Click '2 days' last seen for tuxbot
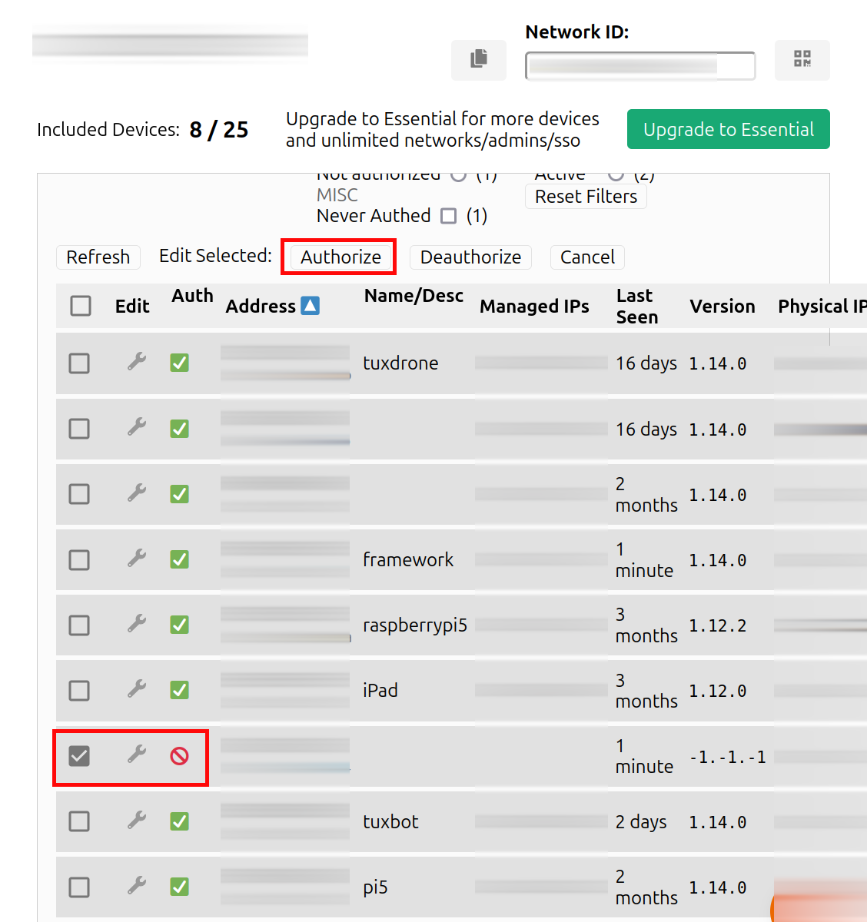The height and width of the screenshot is (922, 867). tap(641, 822)
